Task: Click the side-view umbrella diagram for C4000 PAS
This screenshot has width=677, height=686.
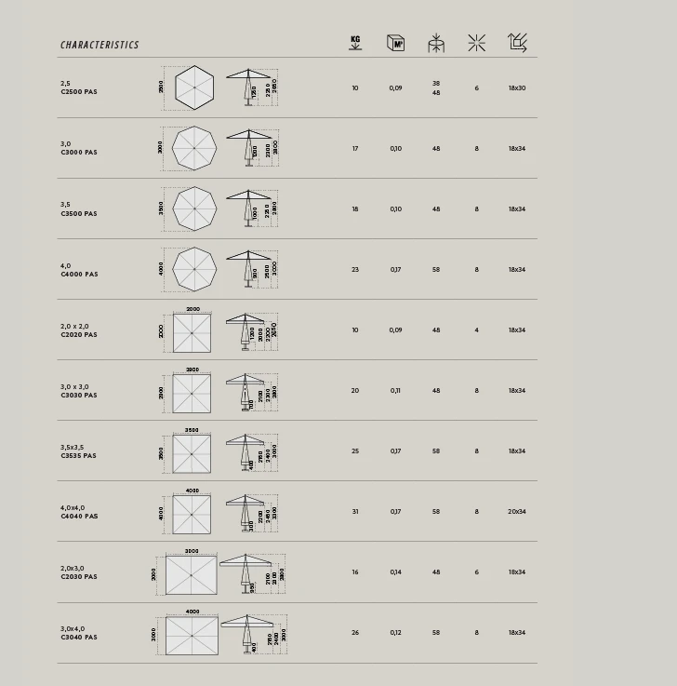Action: 248,268
